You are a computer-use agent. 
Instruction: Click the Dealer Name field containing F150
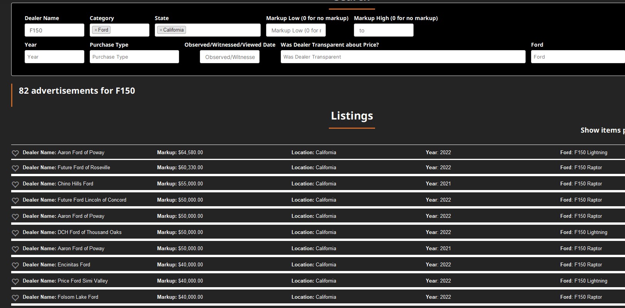tap(54, 30)
